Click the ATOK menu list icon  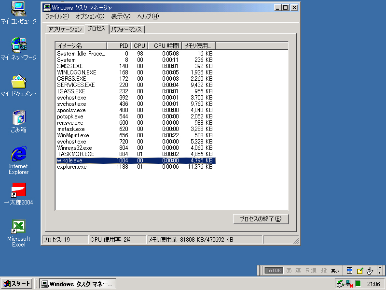tap(350, 271)
